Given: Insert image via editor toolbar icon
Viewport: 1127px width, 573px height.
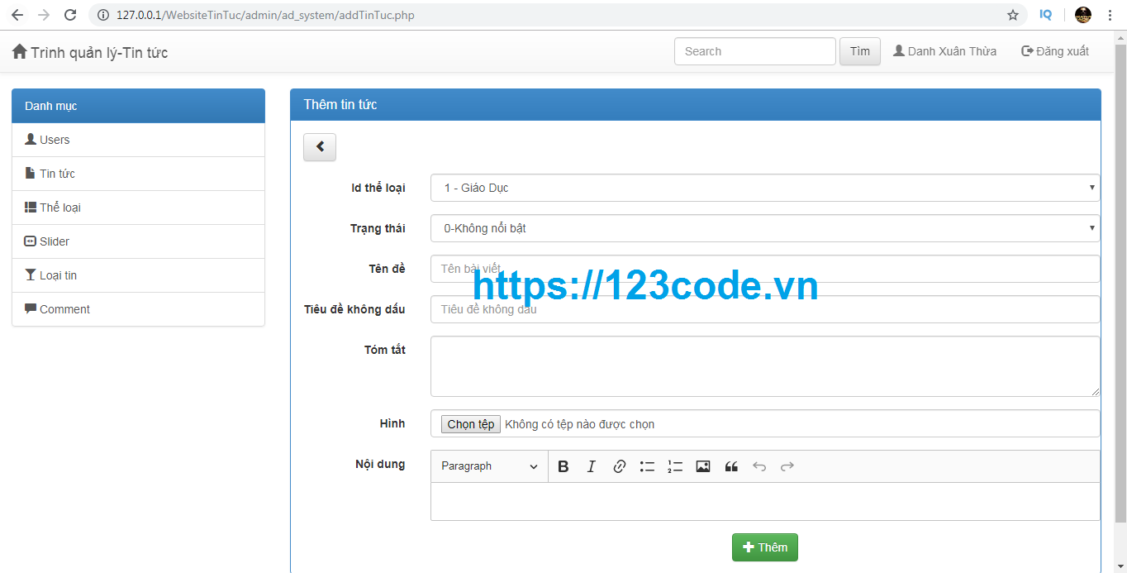Looking at the screenshot, I should pos(703,466).
